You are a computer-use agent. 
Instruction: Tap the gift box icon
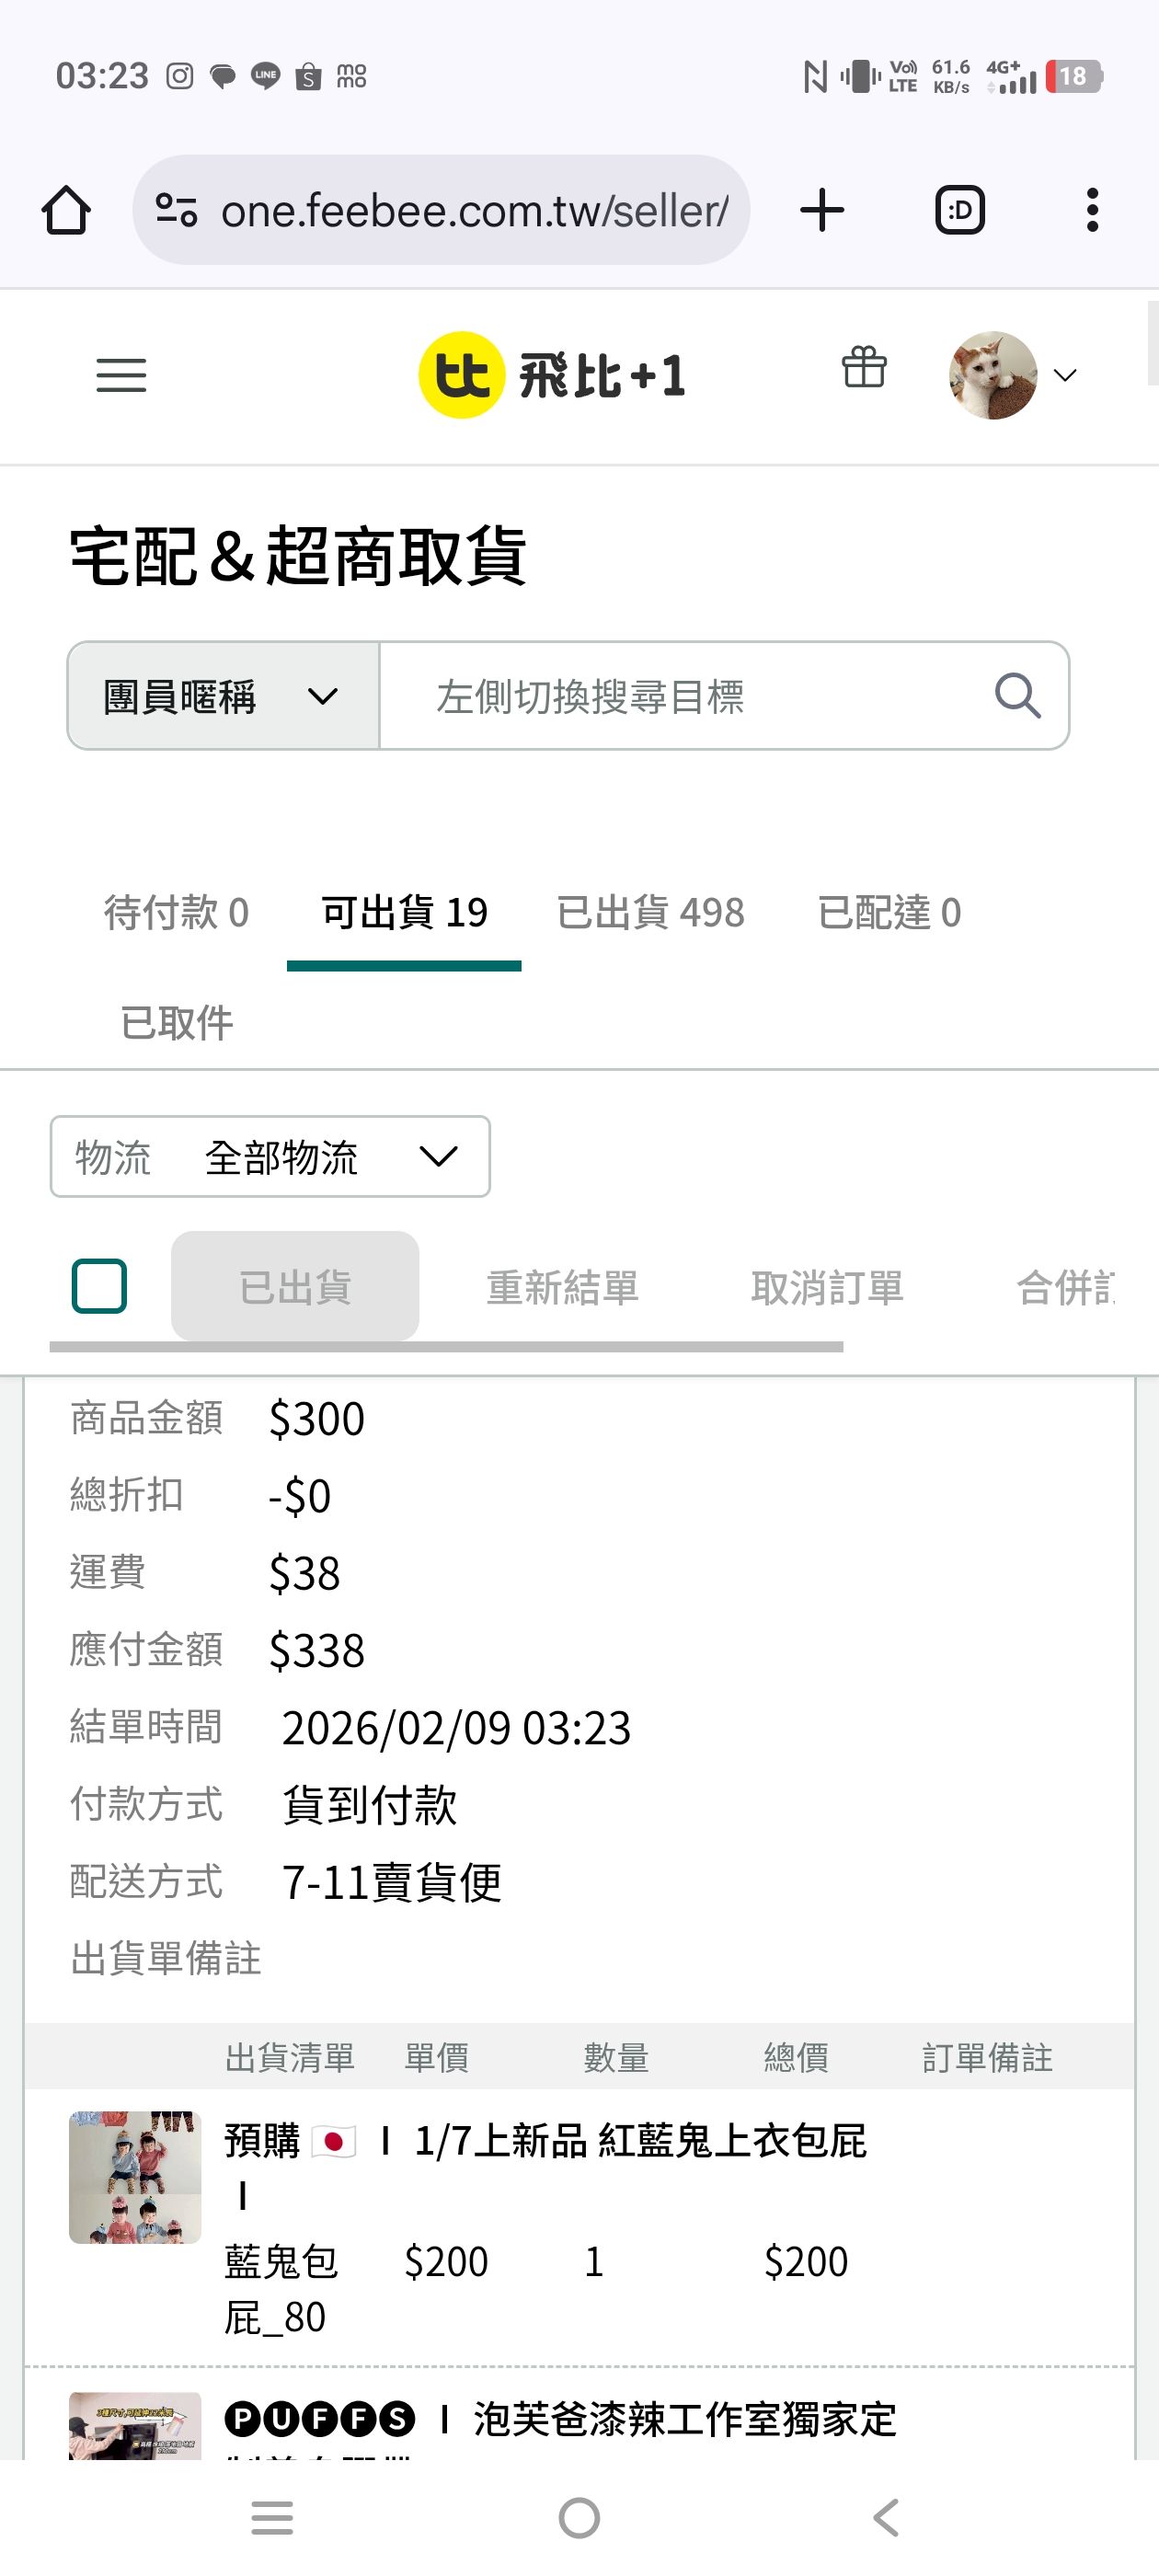(864, 367)
